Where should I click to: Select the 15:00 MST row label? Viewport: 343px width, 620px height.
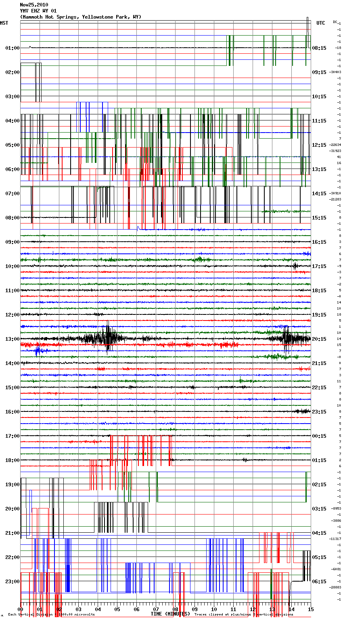13,388
